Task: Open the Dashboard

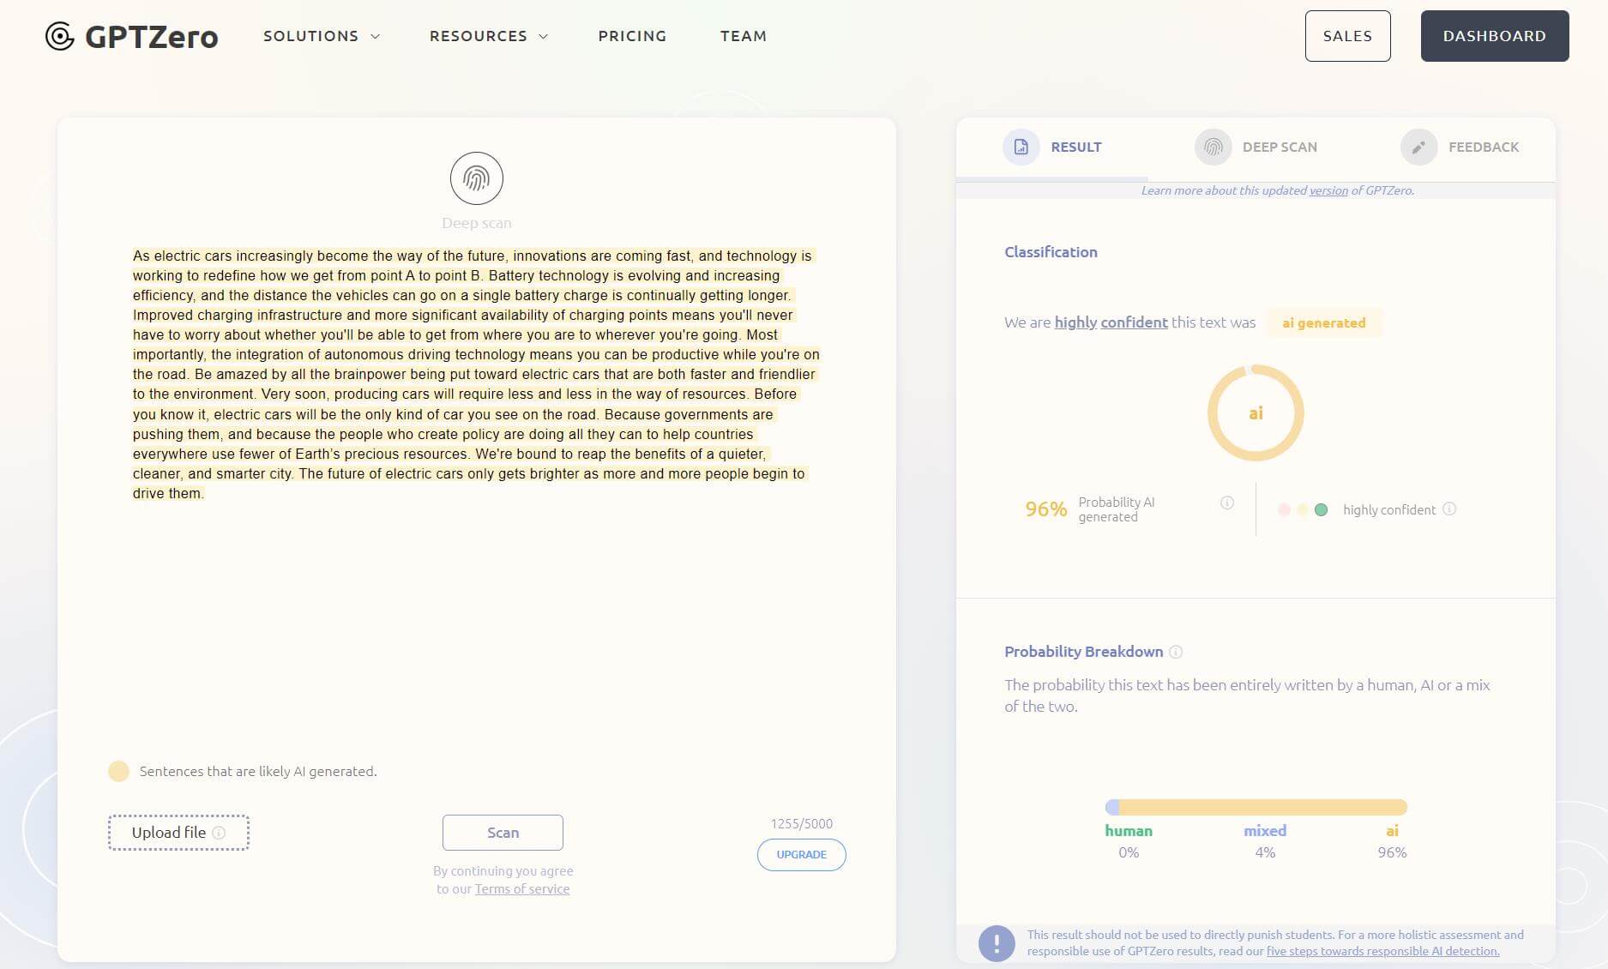Action: coord(1494,36)
